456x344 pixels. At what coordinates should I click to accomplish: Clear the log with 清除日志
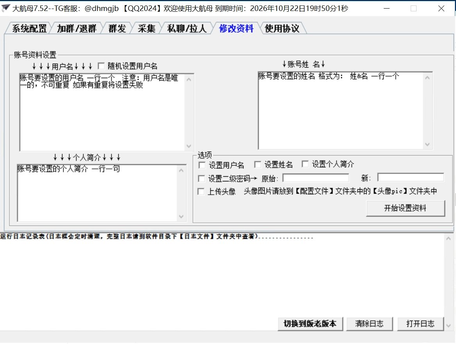[x=369, y=324]
